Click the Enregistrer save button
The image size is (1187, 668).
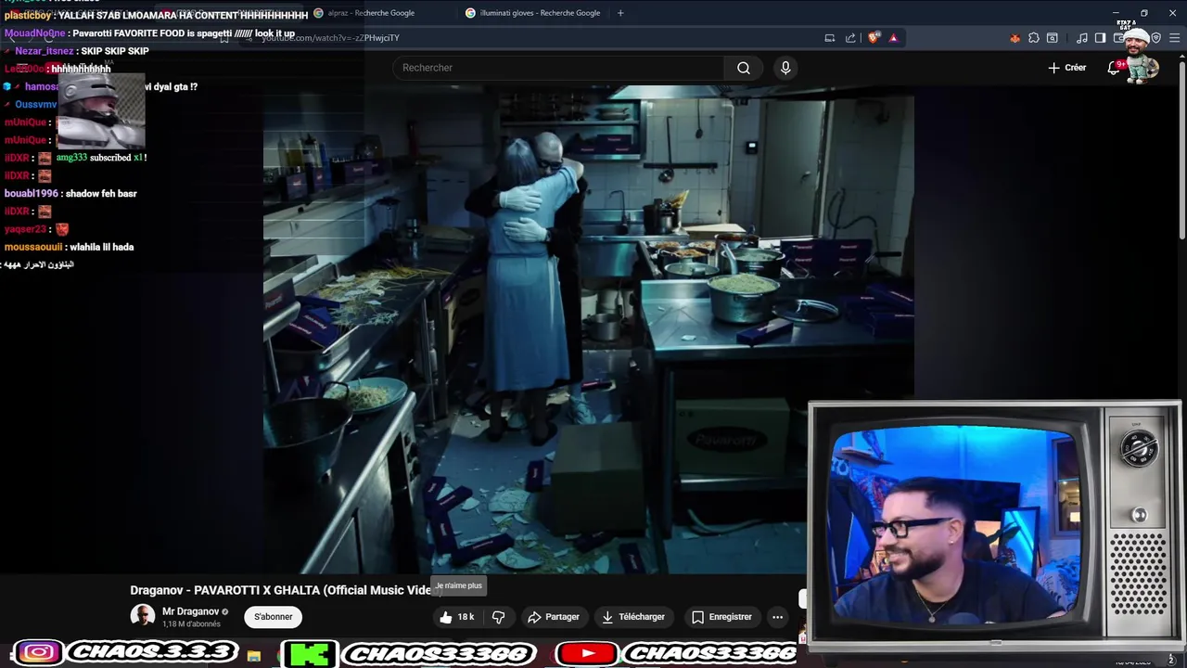click(721, 617)
